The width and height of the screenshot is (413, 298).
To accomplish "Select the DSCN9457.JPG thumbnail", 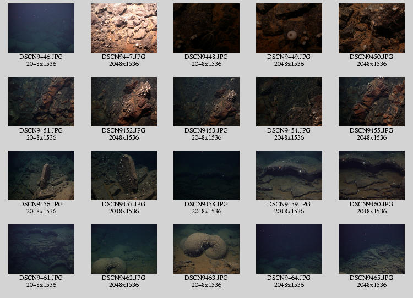I will 124,175.
